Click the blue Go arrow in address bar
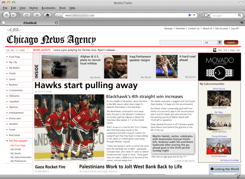245x179 pixels. (x=190, y=15)
